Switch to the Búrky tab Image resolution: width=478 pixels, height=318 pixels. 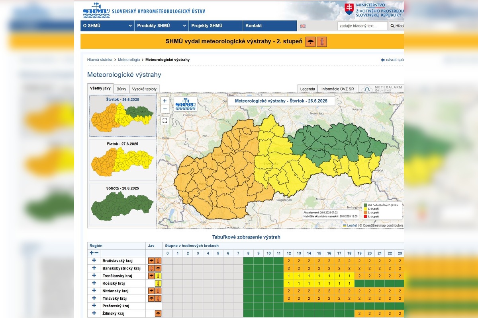[x=121, y=89]
